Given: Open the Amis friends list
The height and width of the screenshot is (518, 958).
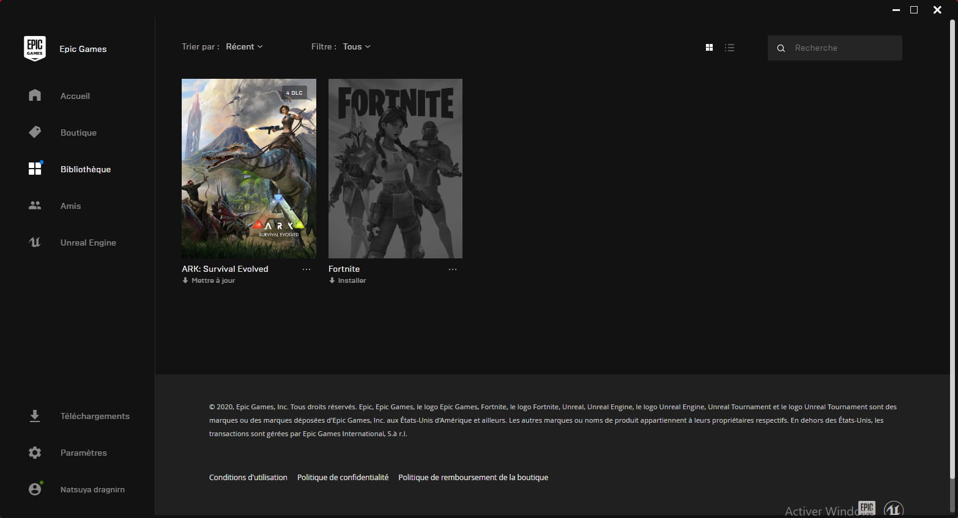Looking at the screenshot, I should (x=70, y=206).
